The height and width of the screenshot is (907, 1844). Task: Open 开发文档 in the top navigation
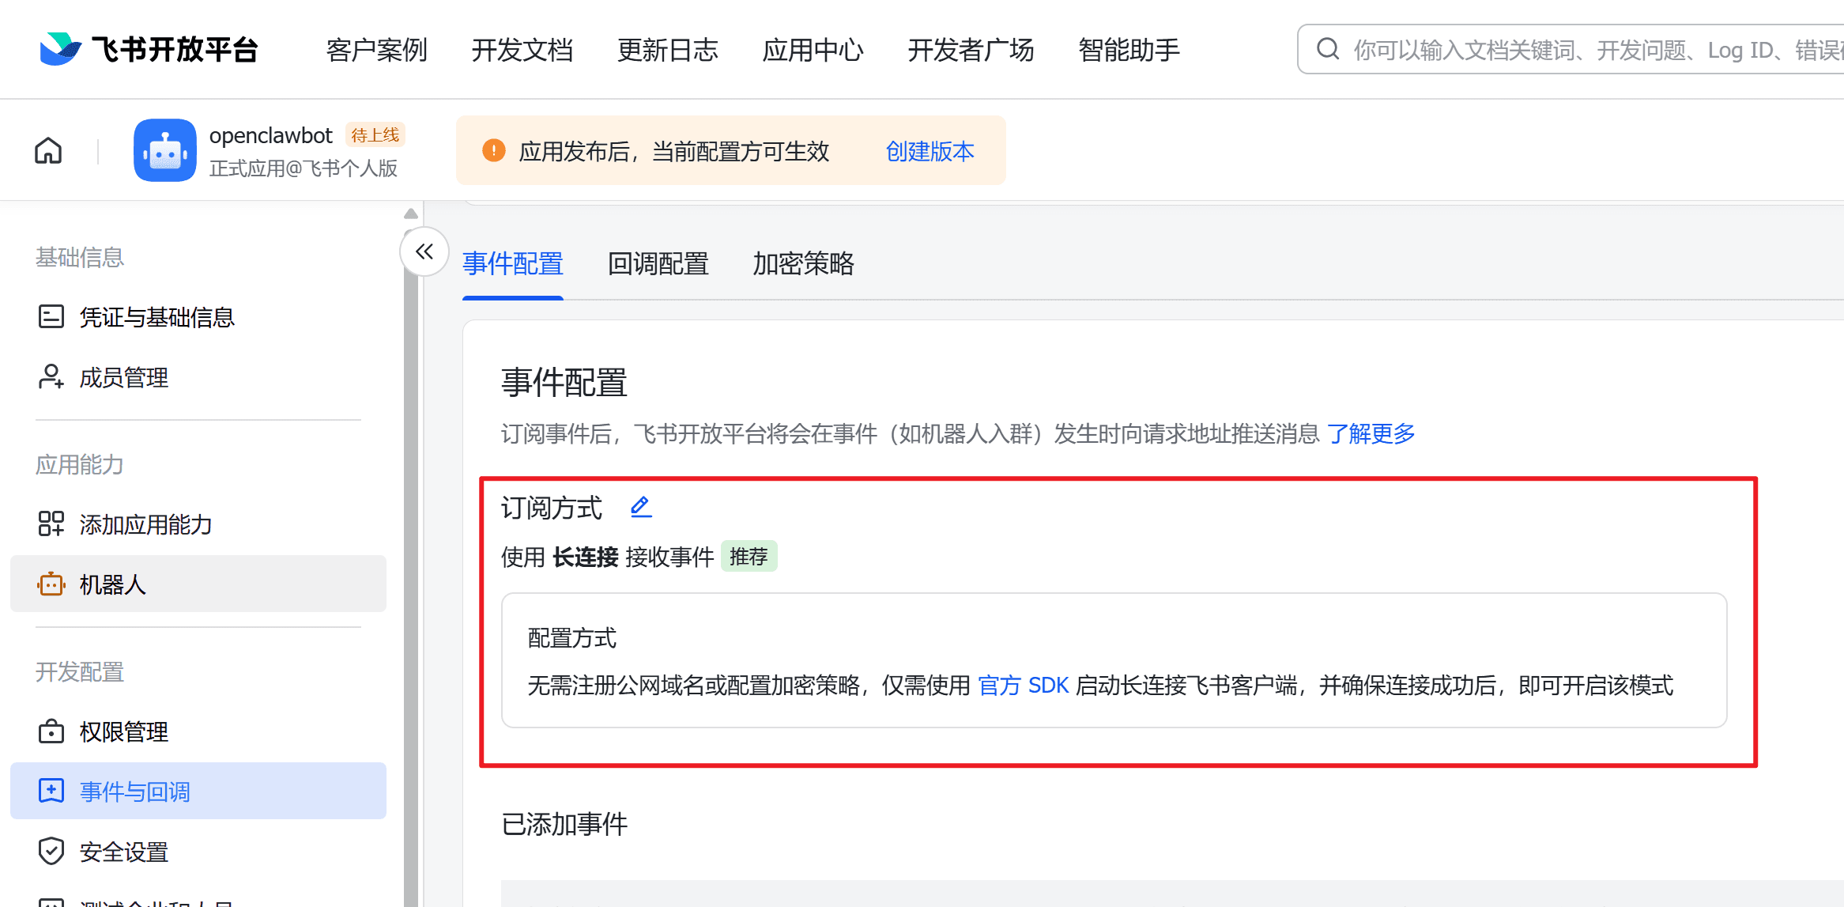pos(522,50)
